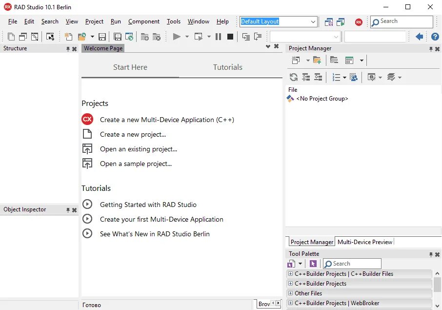Click the toolbar icon with window and cursor
The height and width of the screenshot is (310, 442).
coord(50,37)
